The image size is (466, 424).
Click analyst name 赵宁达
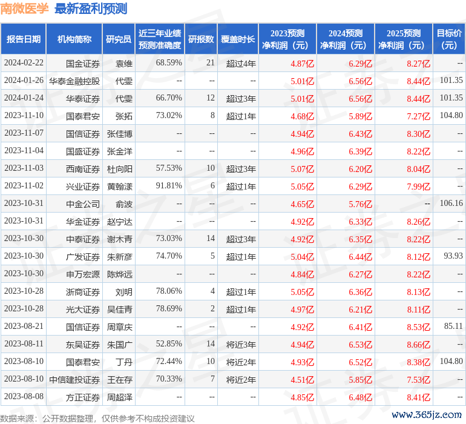tap(120, 221)
